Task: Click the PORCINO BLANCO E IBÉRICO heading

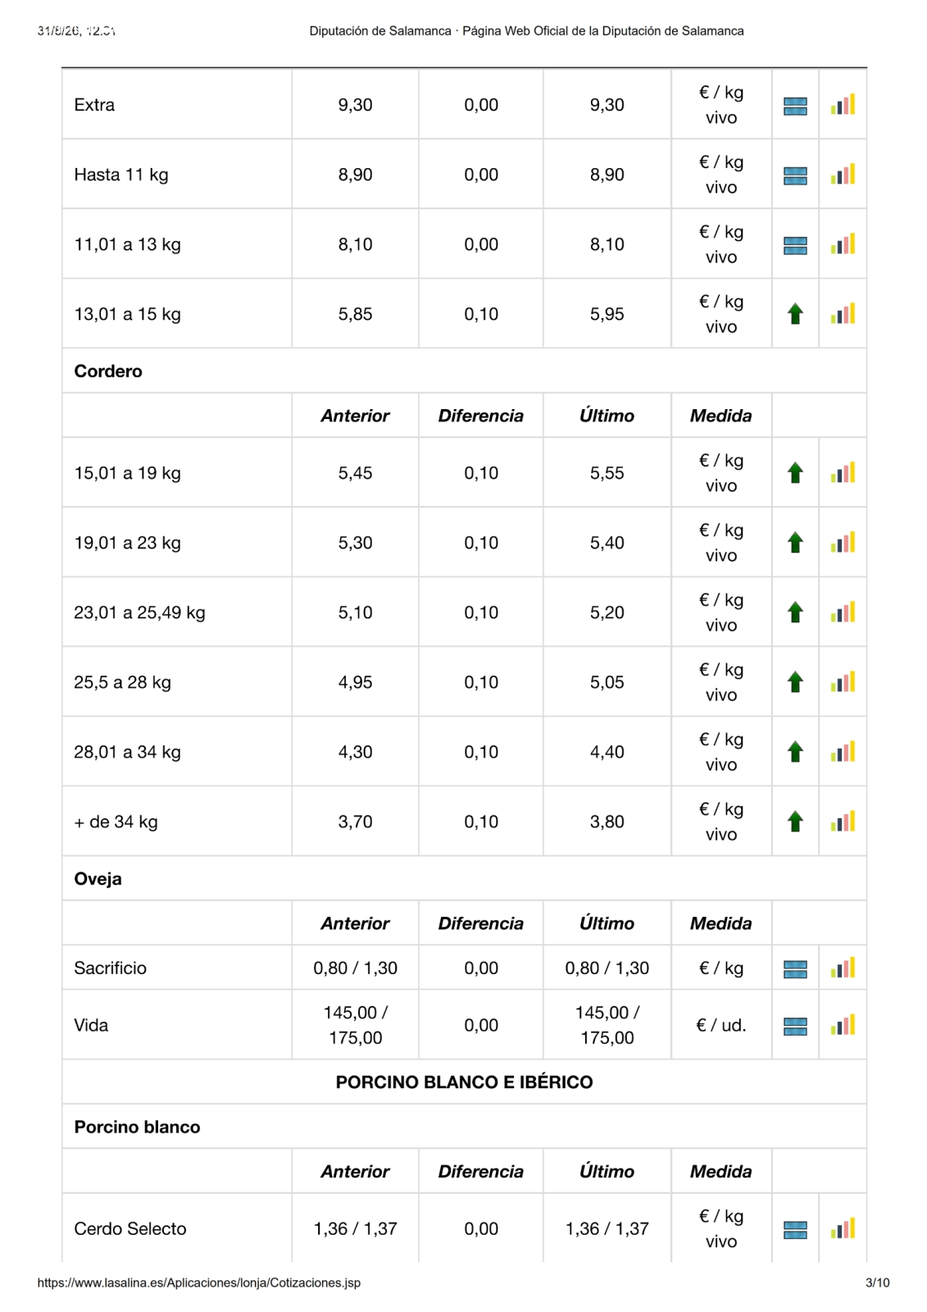Action: (464, 1082)
